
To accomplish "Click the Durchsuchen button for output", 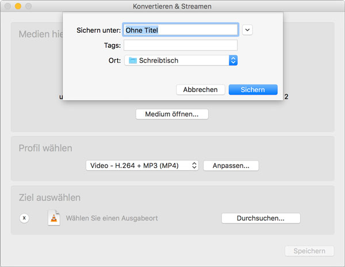I will pyautogui.click(x=260, y=218).
